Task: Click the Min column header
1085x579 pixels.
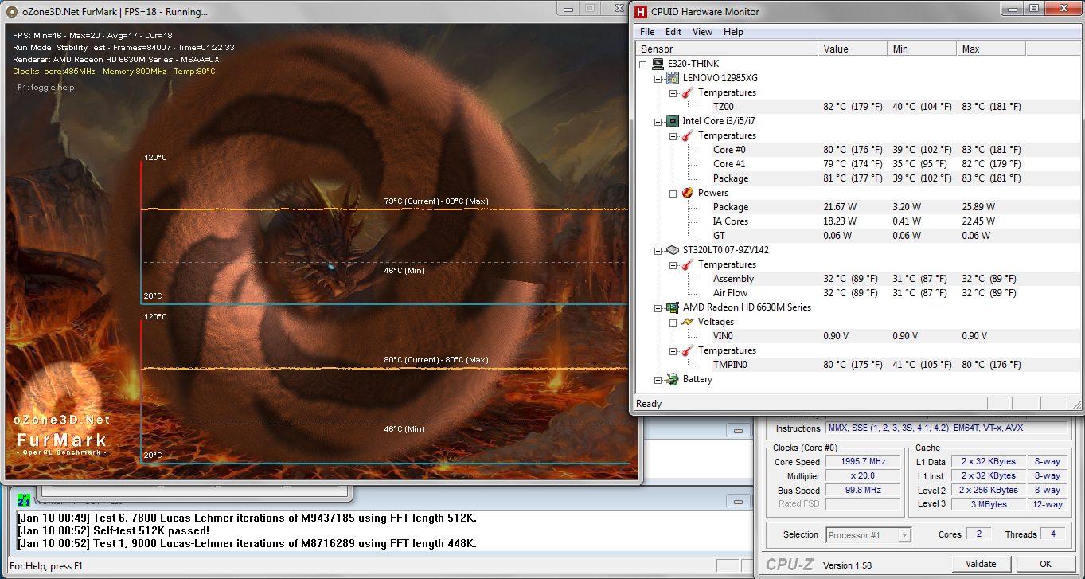Action: tap(922, 49)
